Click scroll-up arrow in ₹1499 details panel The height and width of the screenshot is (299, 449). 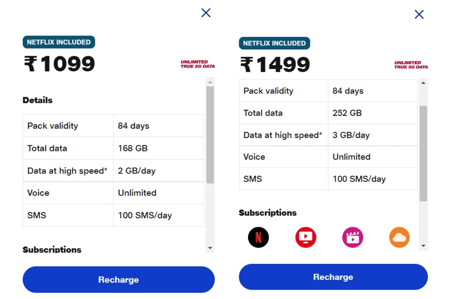point(423,83)
